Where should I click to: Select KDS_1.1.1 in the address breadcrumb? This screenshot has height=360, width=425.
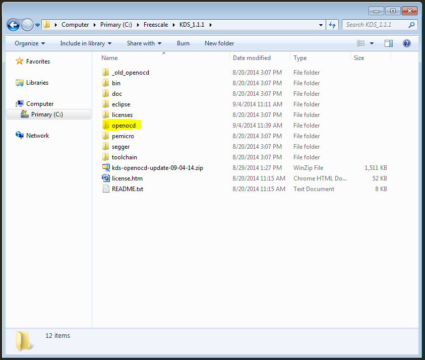pyautogui.click(x=192, y=25)
